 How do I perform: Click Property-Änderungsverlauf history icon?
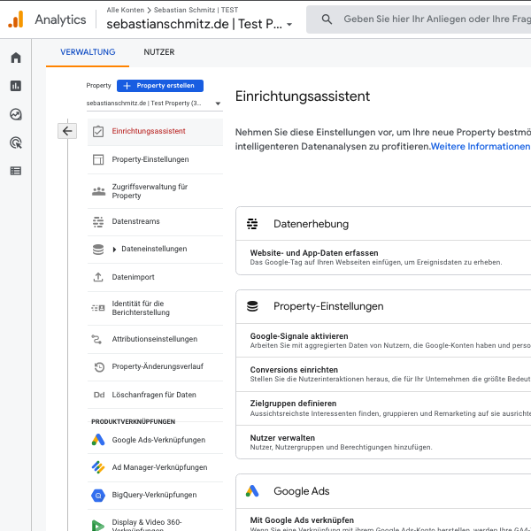coord(99,366)
